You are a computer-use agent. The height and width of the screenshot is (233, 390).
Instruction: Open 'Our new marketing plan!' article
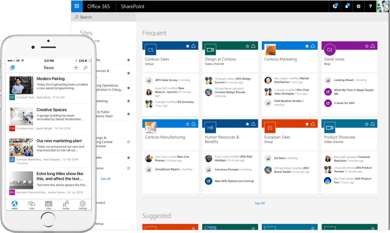(59, 141)
